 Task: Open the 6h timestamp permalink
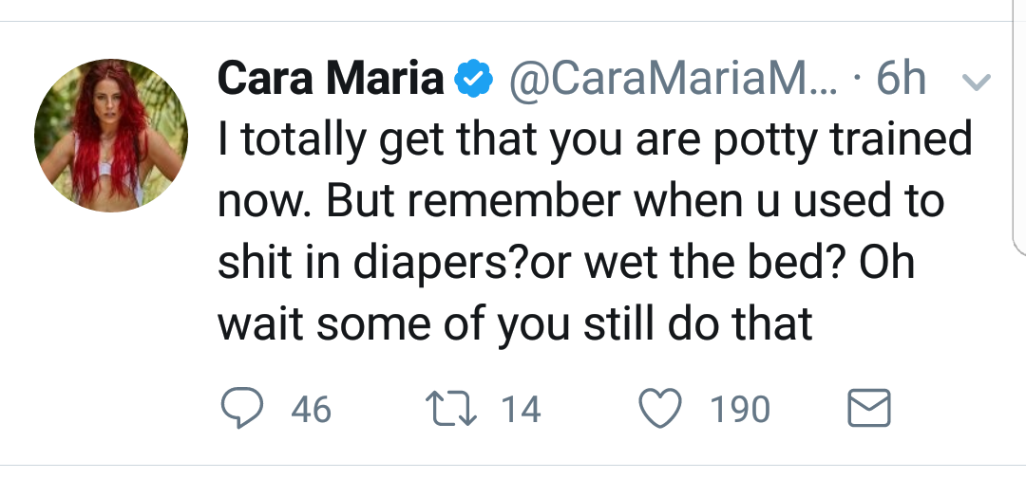coord(901,79)
